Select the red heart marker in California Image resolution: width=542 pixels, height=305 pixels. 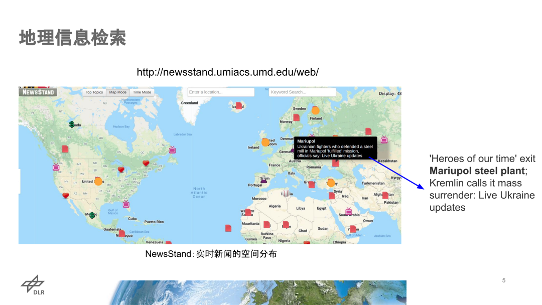(x=66, y=196)
